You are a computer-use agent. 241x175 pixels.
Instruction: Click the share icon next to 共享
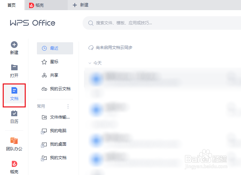pos(44,75)
